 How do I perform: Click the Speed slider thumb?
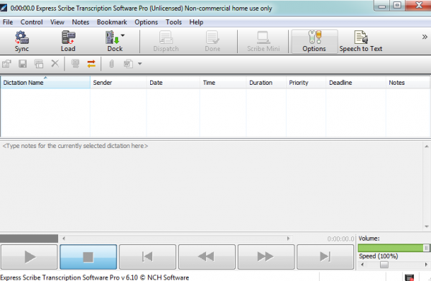[384, 264]
